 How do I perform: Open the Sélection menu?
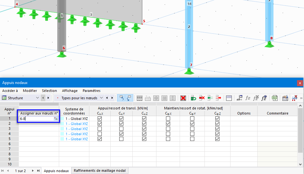click(49, 91)
